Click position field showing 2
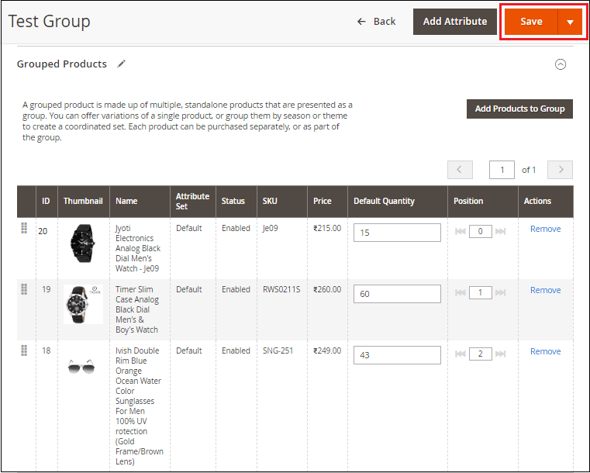This screenshot has width=590, height=473. (x=480, y=354)
